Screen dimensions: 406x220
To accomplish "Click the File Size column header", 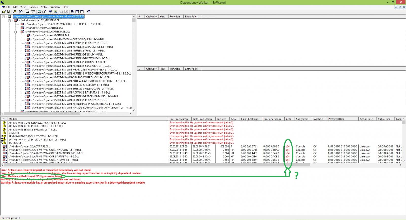I will point(221,119).
